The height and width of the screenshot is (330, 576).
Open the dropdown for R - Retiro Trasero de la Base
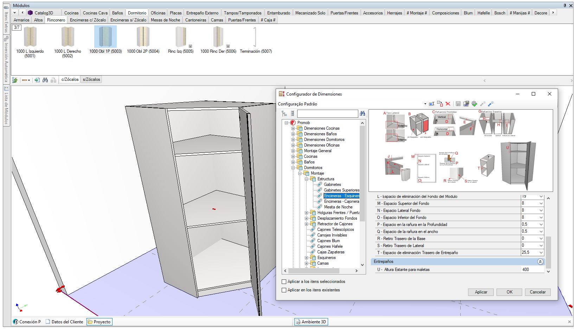(541, 239)
